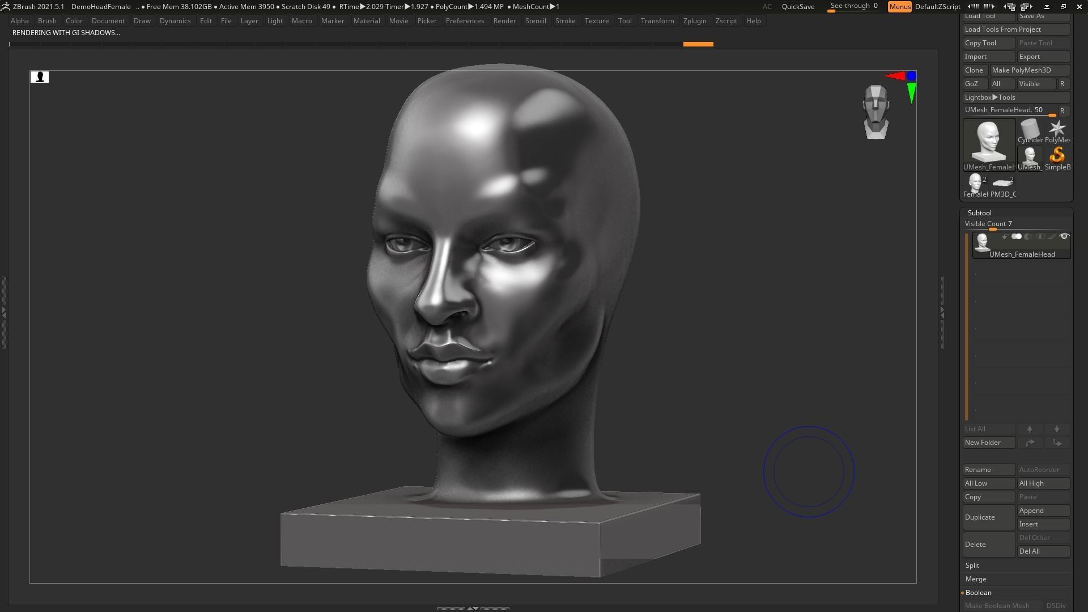Toggle eye visibility of UMesh_FemaleHead subtool
1088x612 pixels.
point(1064,237)
